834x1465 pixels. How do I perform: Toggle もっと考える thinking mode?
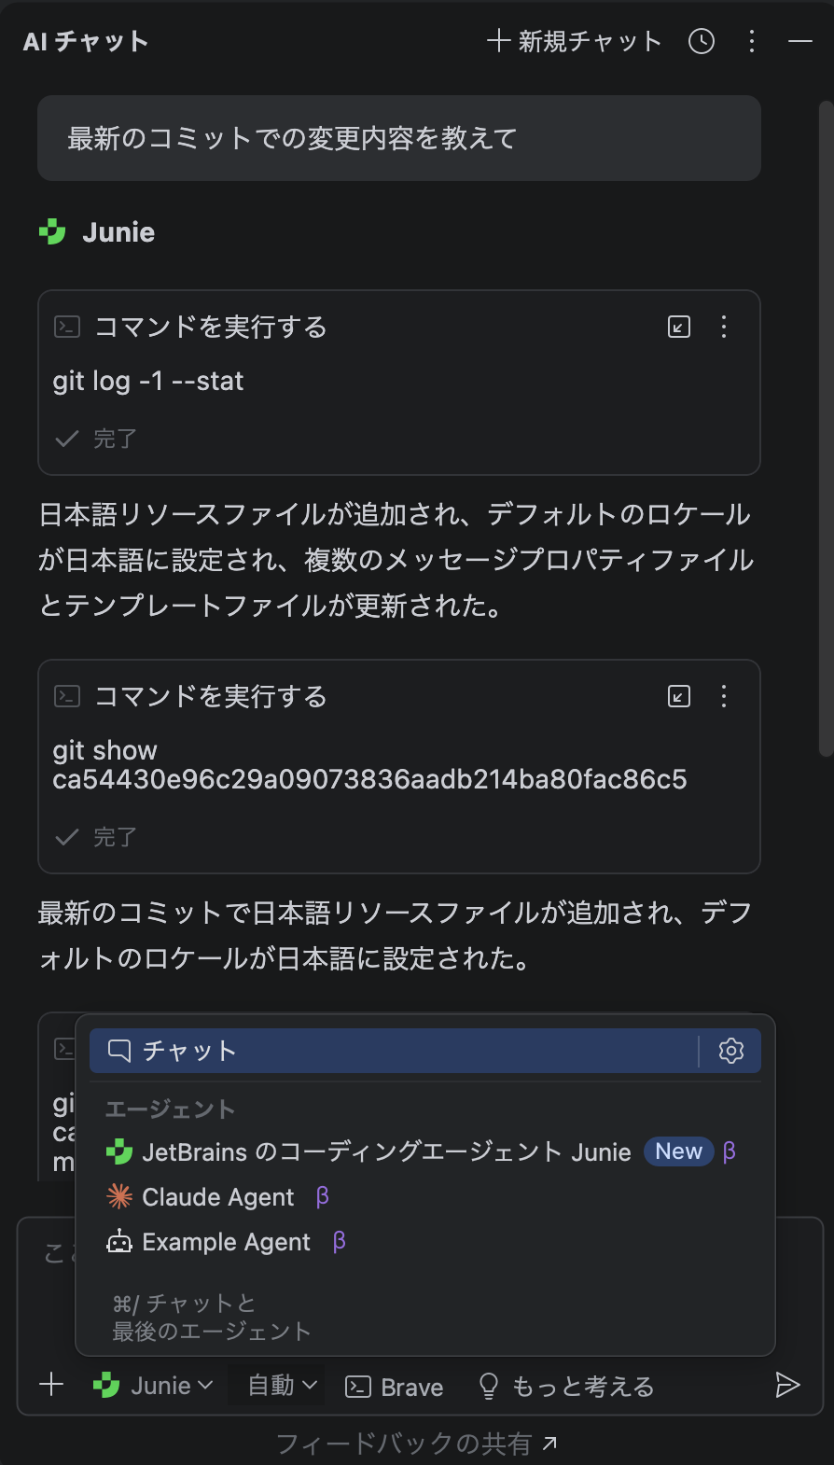(x=565, y=1387)
